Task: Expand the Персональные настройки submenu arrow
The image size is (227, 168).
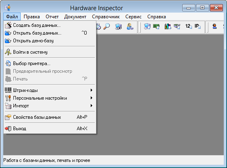Action: click(x=92, y=98)
